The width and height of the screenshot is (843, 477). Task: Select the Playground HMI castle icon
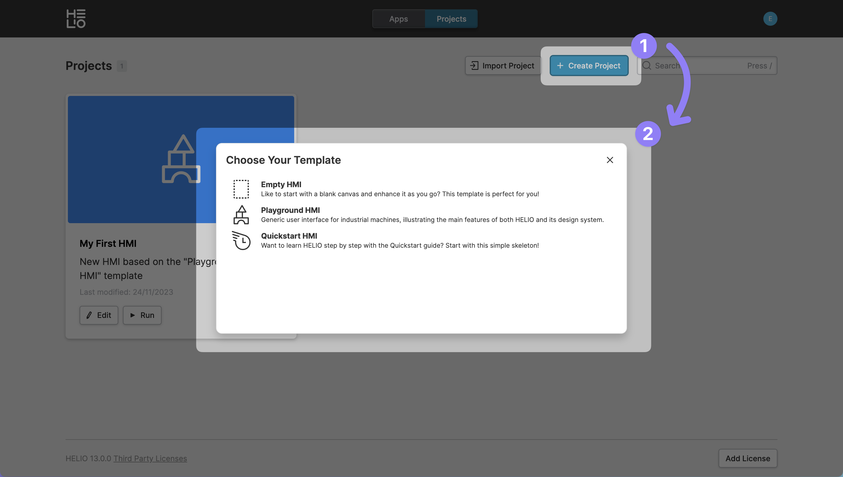point(241,215)
